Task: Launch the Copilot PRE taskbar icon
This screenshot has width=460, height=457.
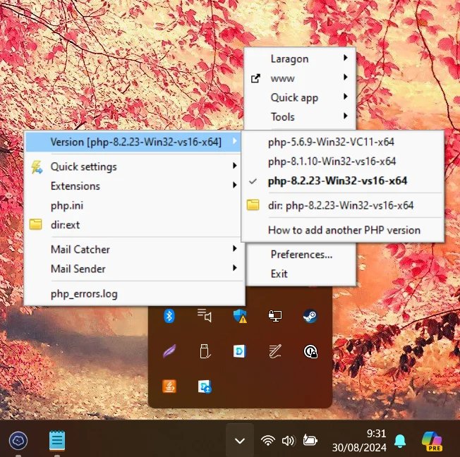Action: [432, 441]
